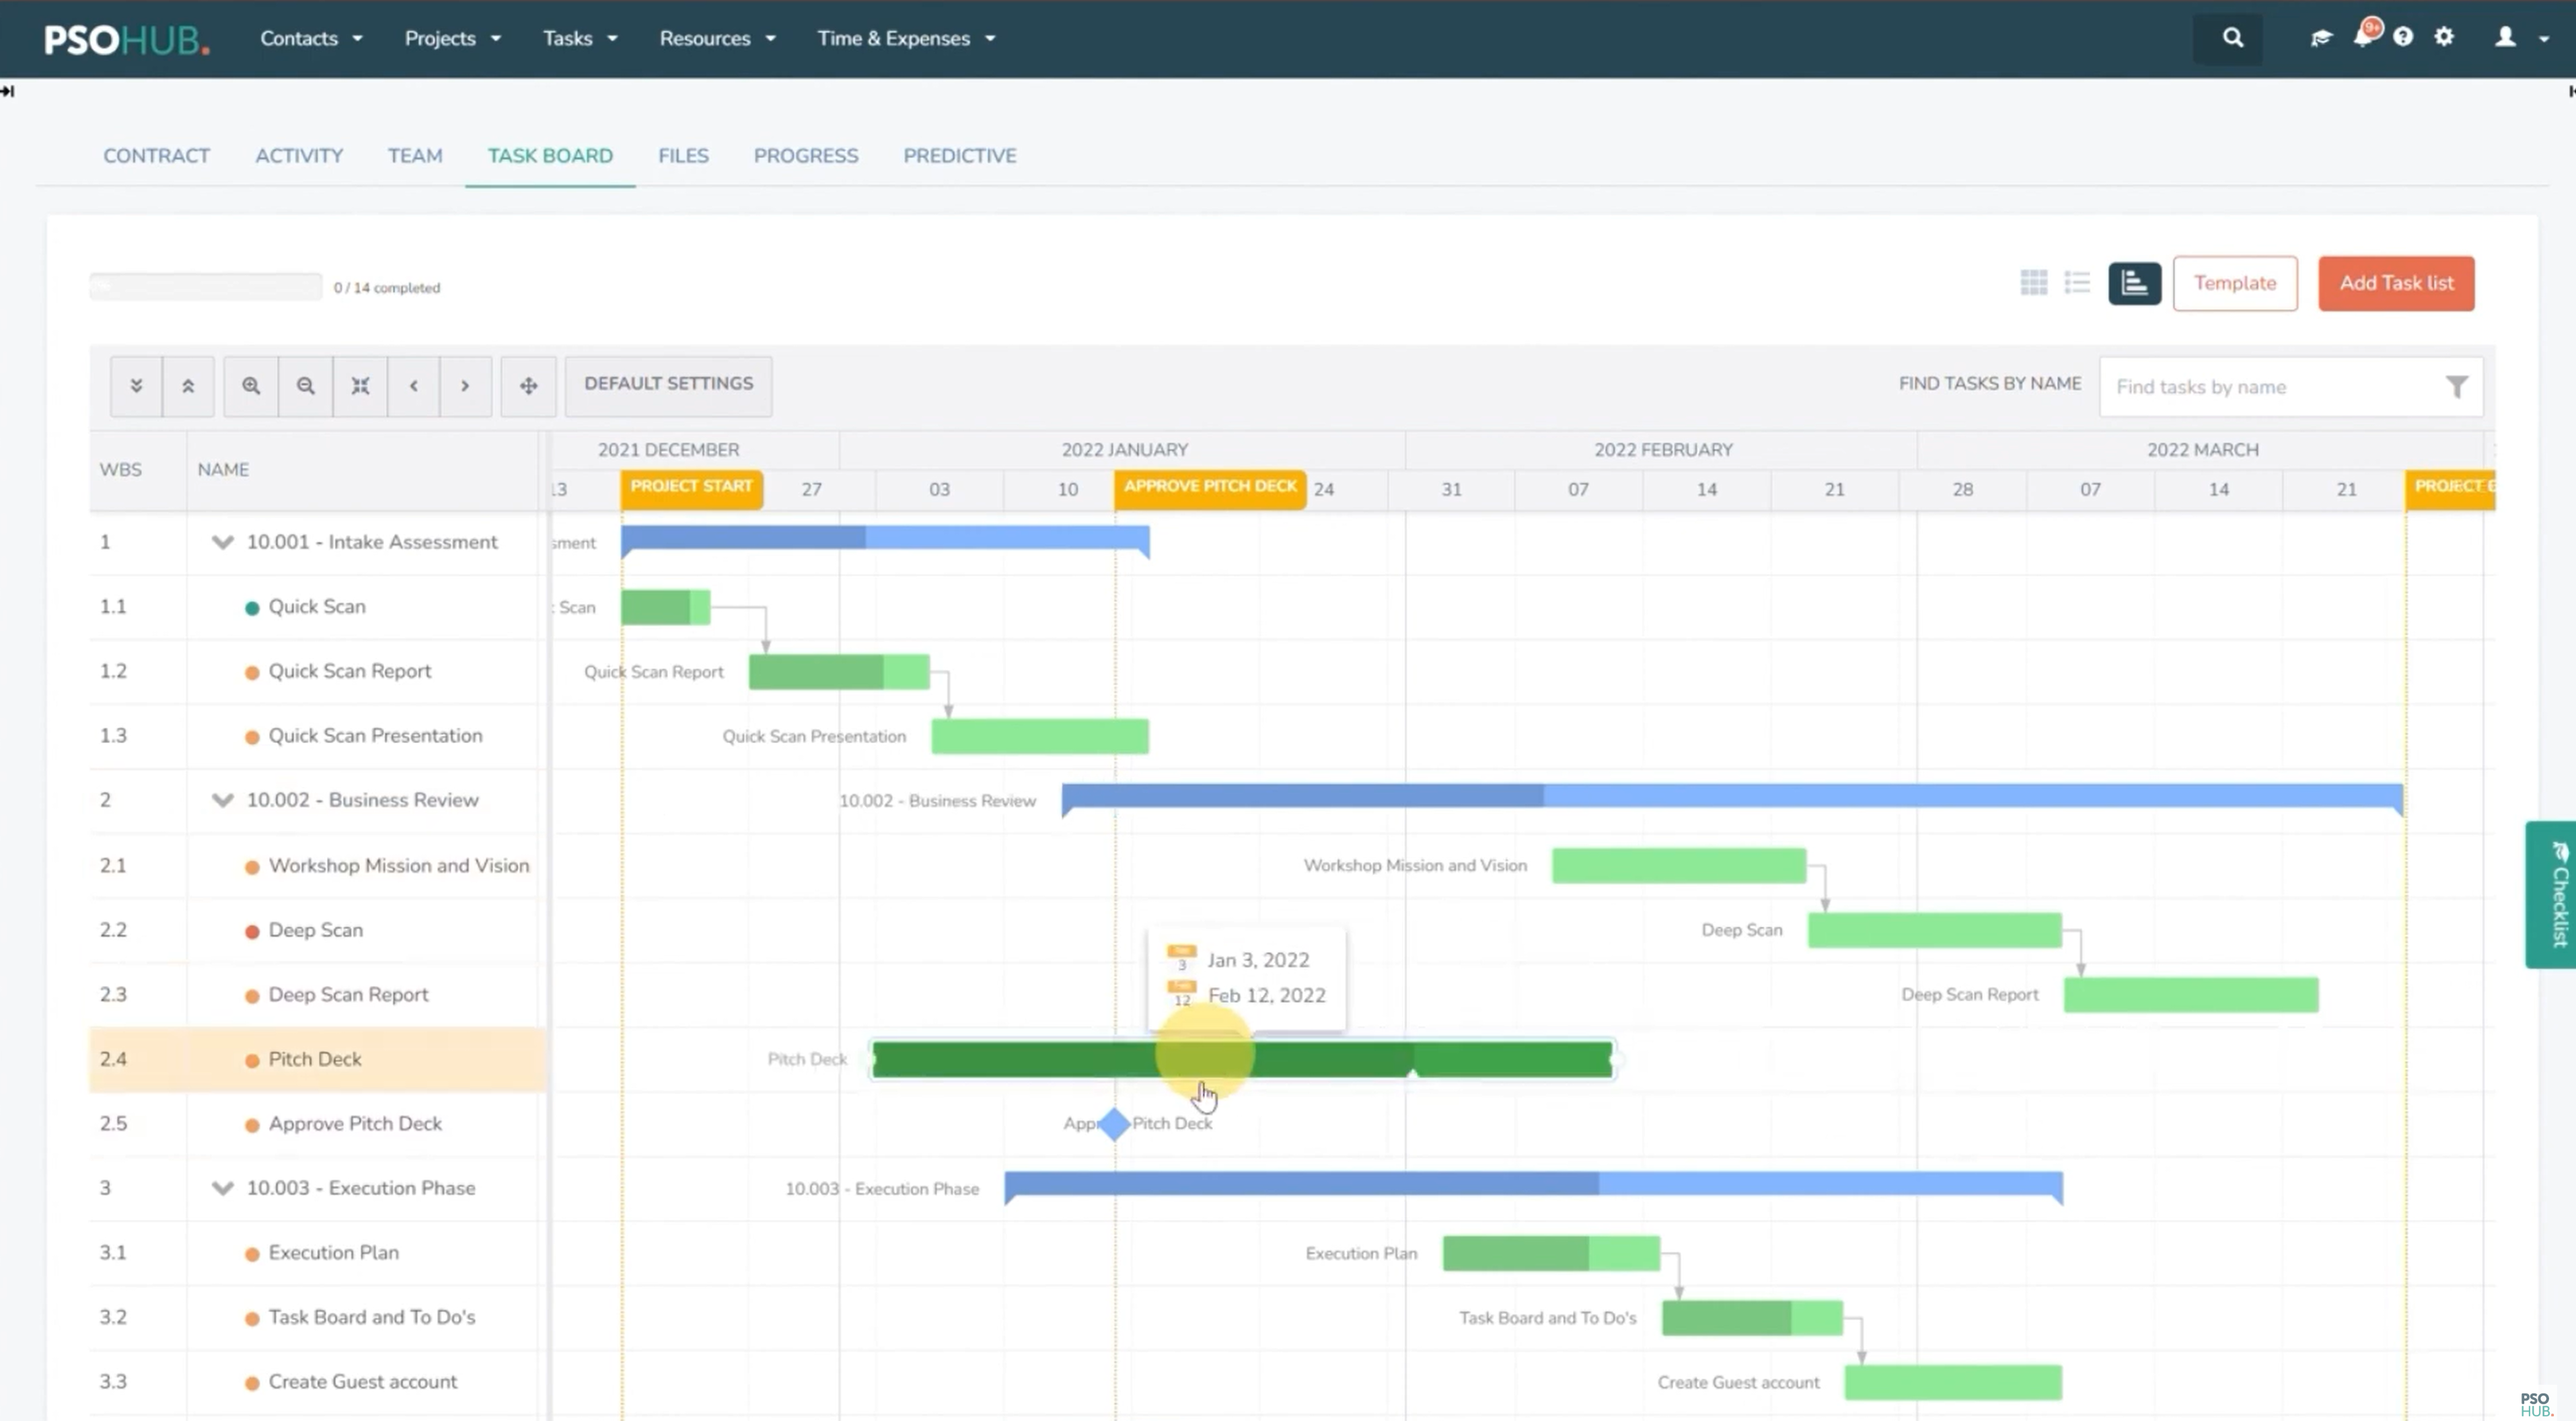The width and height of the screenshot is (2576, 1421).
Task: Click the Template button
Action: (2234, 283)
